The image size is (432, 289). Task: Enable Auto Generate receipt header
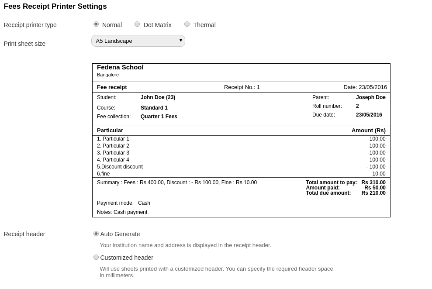96,234
